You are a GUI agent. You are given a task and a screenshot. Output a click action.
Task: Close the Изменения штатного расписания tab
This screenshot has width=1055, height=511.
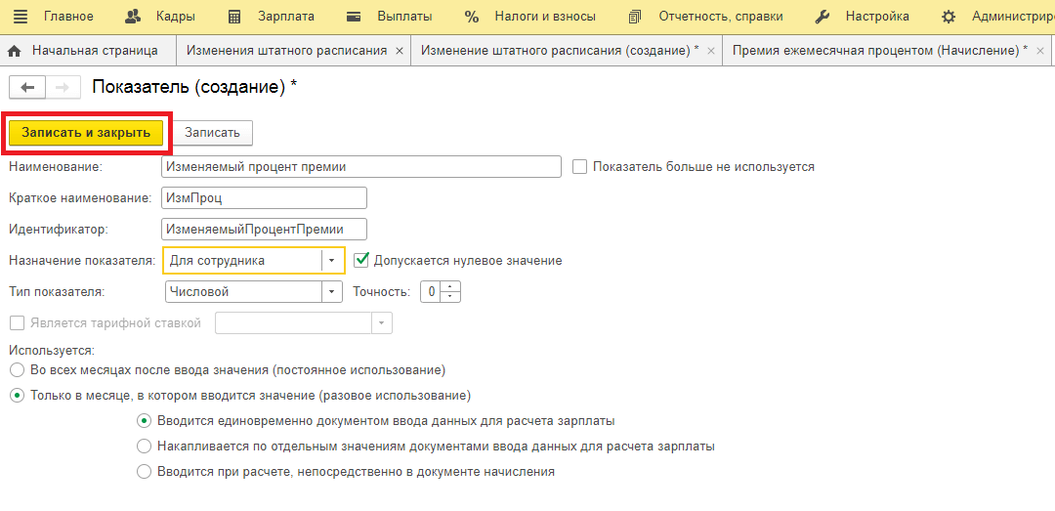click(400, 51)
